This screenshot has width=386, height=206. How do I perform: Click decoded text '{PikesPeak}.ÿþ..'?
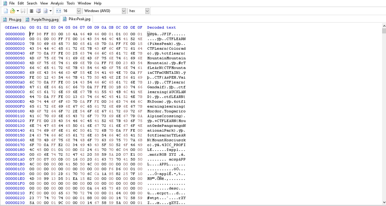pyautogui.click(x=166, y=44)
